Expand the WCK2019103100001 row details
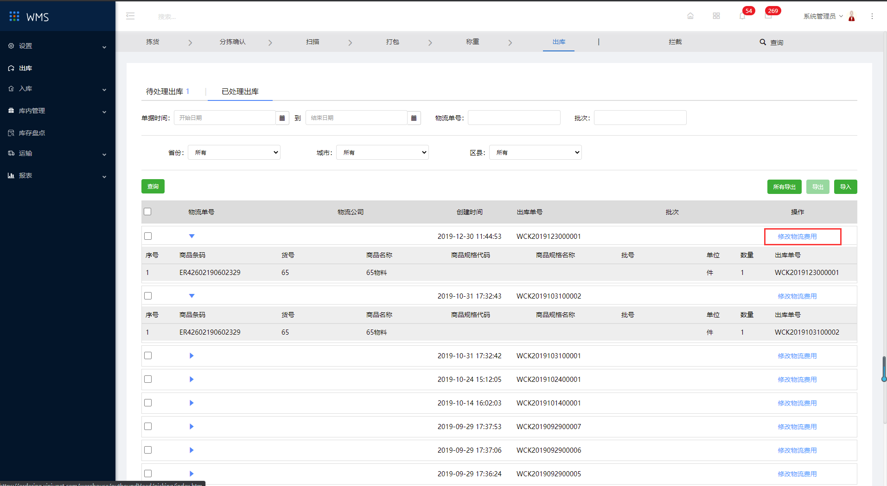This screenshot has width=887, height=486. (x=191, y=355)
